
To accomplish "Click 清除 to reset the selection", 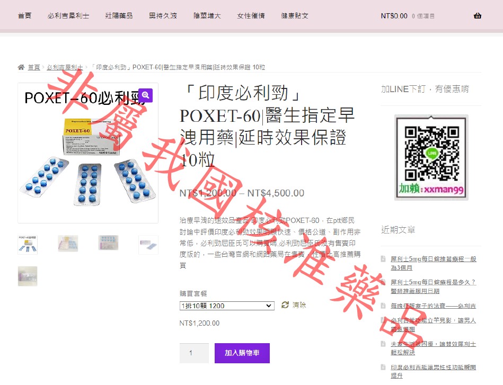I will (299, 305).
